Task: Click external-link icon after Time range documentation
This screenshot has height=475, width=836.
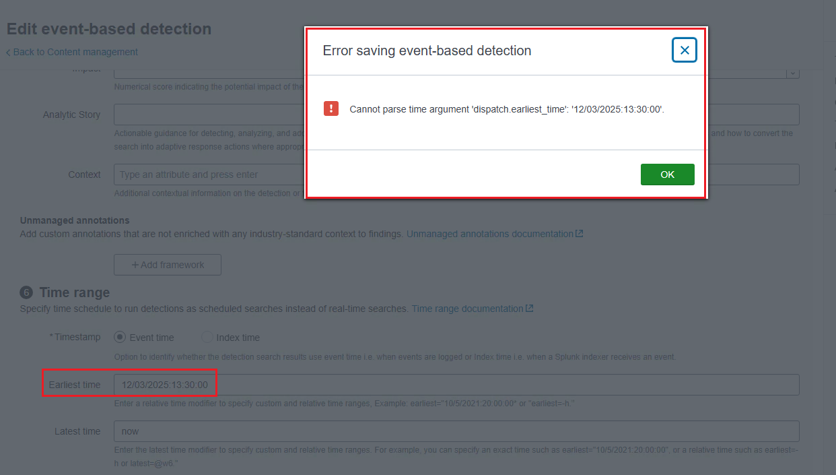Action: [x=530, y=309]
